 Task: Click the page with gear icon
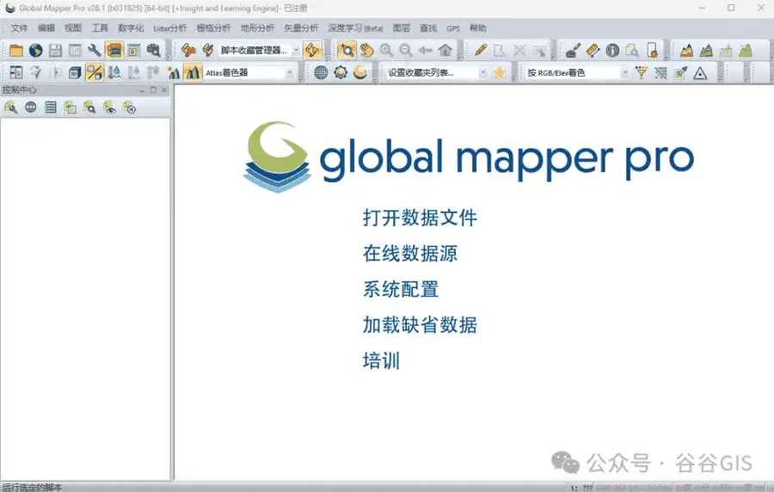point(652,50)
